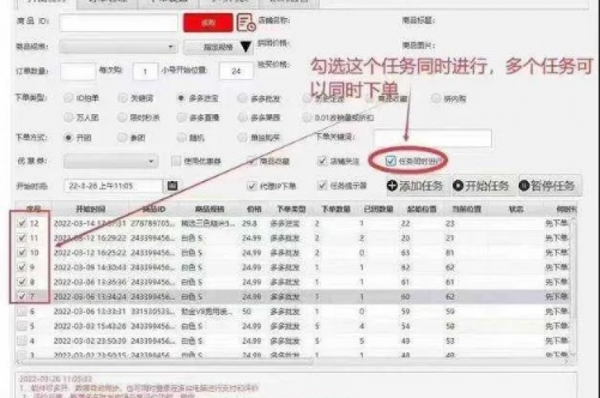
Task: Focus the 小号开始位置 field showing 24
Action: pyautogui.click(x=236, y=72)
